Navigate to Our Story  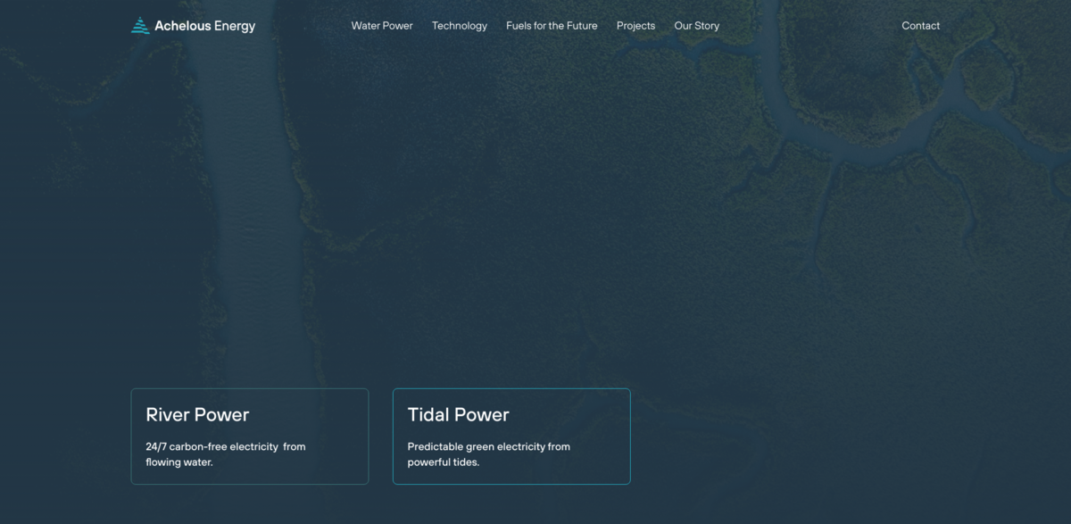[x=696, y=26]
